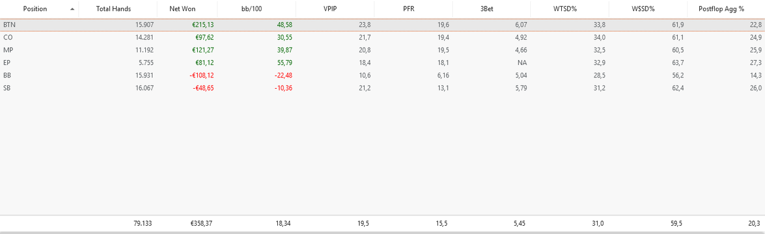Screen dimensions: 765x234
Task: Click the sort arrow in the Position header
Action: 72,9
